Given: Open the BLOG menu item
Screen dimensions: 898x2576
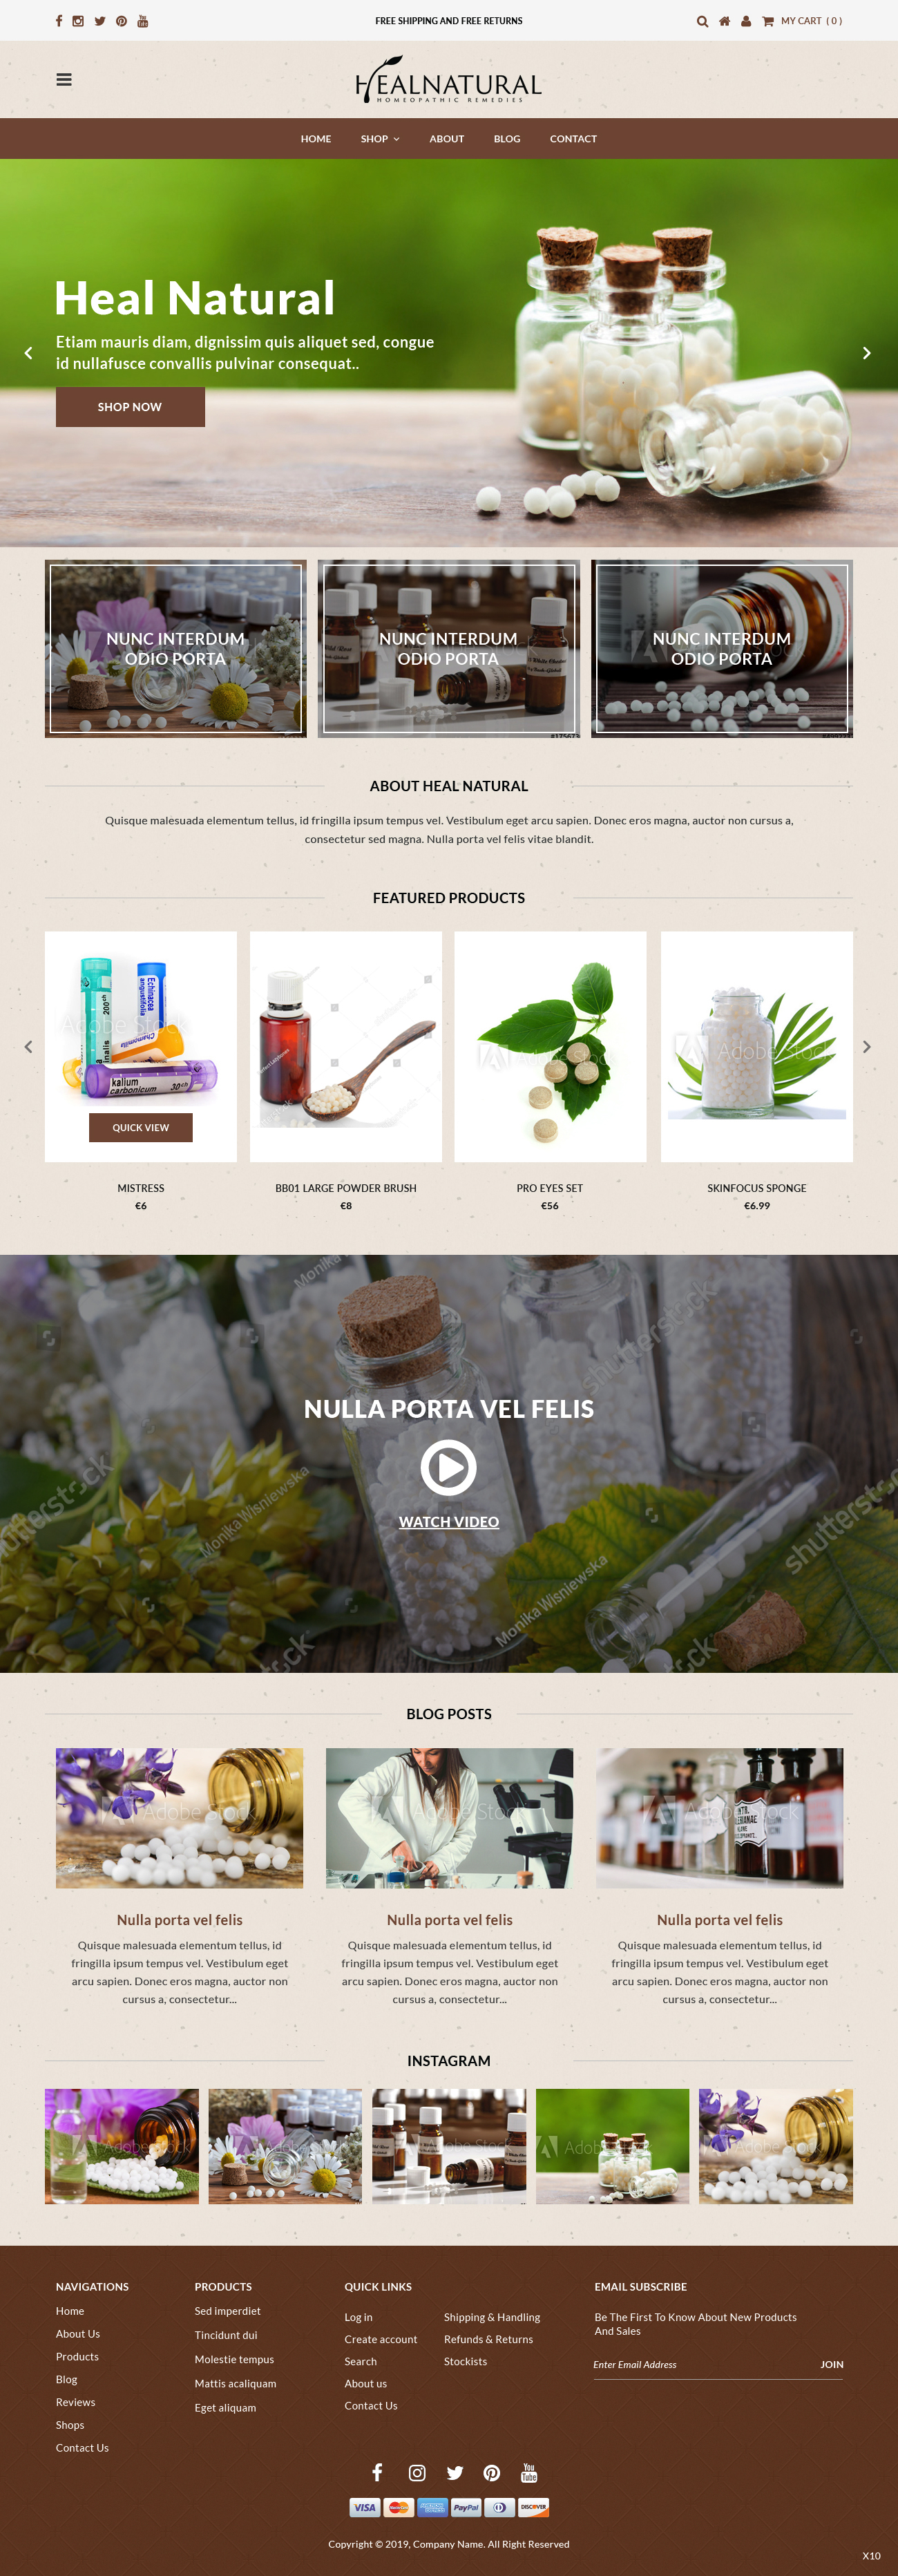Looking at the screenshot, I should tap(507, 139).
